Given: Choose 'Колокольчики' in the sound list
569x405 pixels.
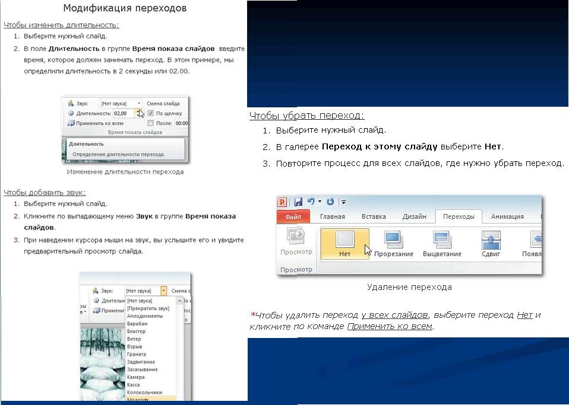Looking at the screenshot, I should click(x=144, y=392).
